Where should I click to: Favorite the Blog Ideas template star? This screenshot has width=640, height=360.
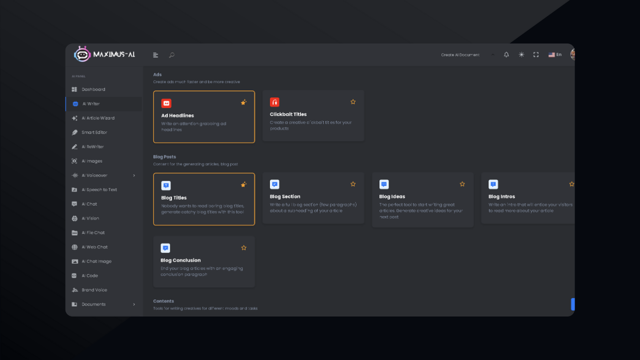[x=462, y=184]
